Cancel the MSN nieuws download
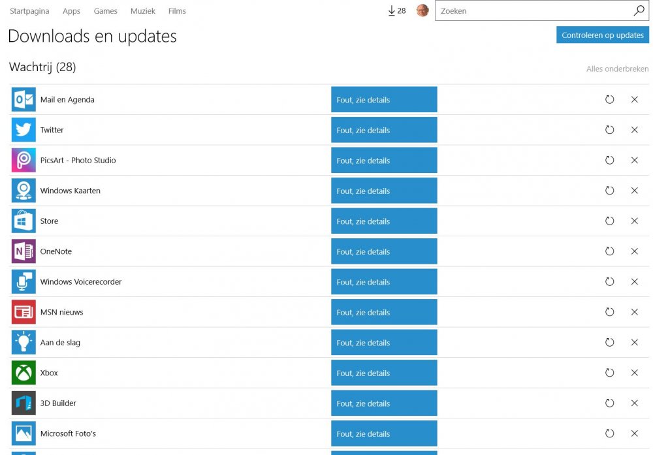The image size is (653, 455). pyautogui.click(x=635, y=312)
